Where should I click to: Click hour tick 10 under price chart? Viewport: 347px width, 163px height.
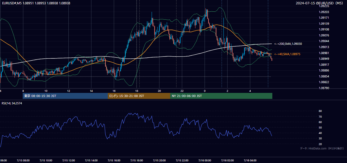(46, 91)
